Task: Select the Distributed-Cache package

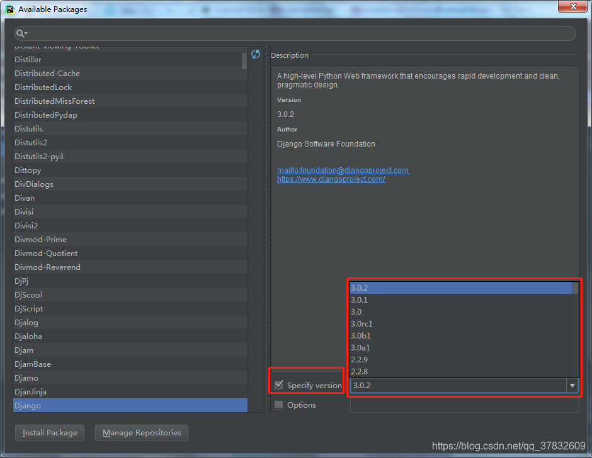Action: (130, 73)
